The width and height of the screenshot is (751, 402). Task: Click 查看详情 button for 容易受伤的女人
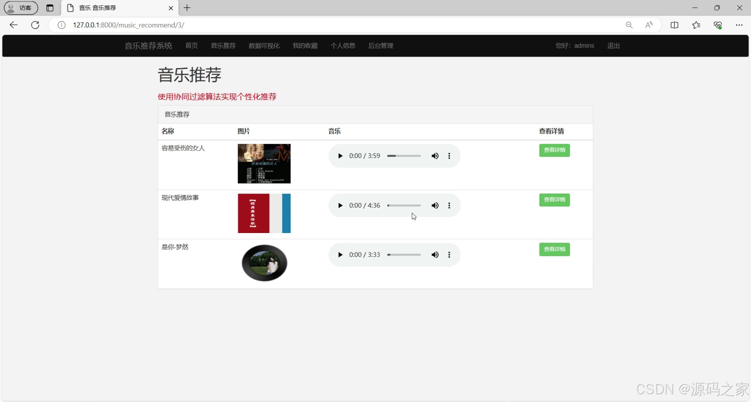click(554, 150)
